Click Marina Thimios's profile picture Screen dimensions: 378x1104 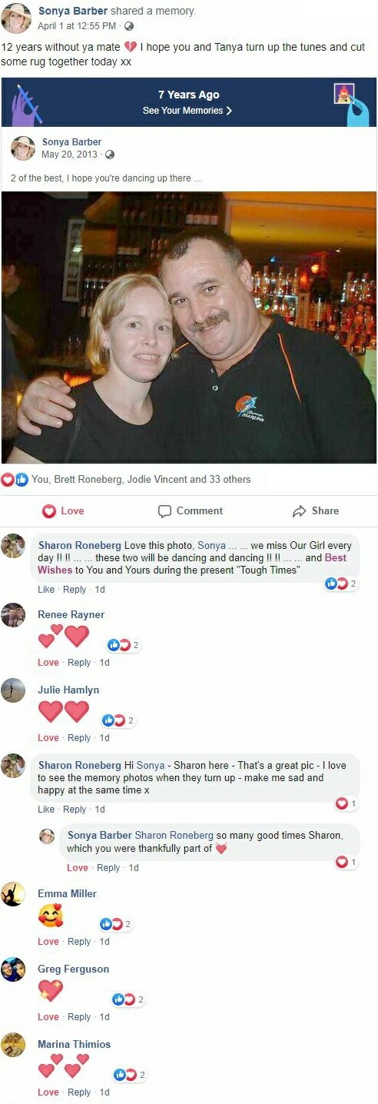[13, 1045]
